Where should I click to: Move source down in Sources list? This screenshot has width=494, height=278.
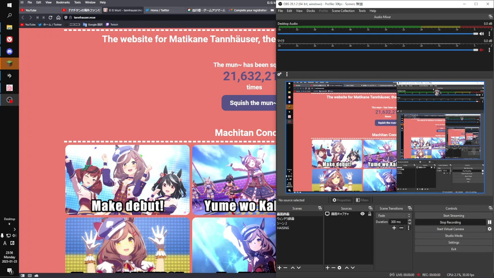point(353,268)
